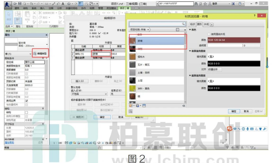Click the 纹理对齐... alignment button

point(214,69)
